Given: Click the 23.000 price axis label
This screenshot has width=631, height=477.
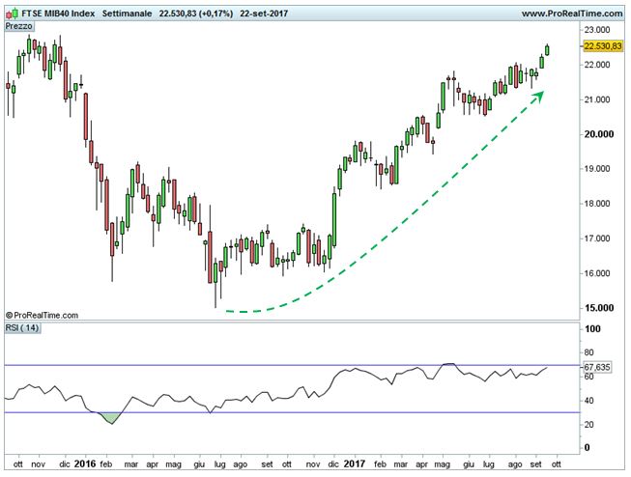Looking at the screenshot, I should point(597,30).
